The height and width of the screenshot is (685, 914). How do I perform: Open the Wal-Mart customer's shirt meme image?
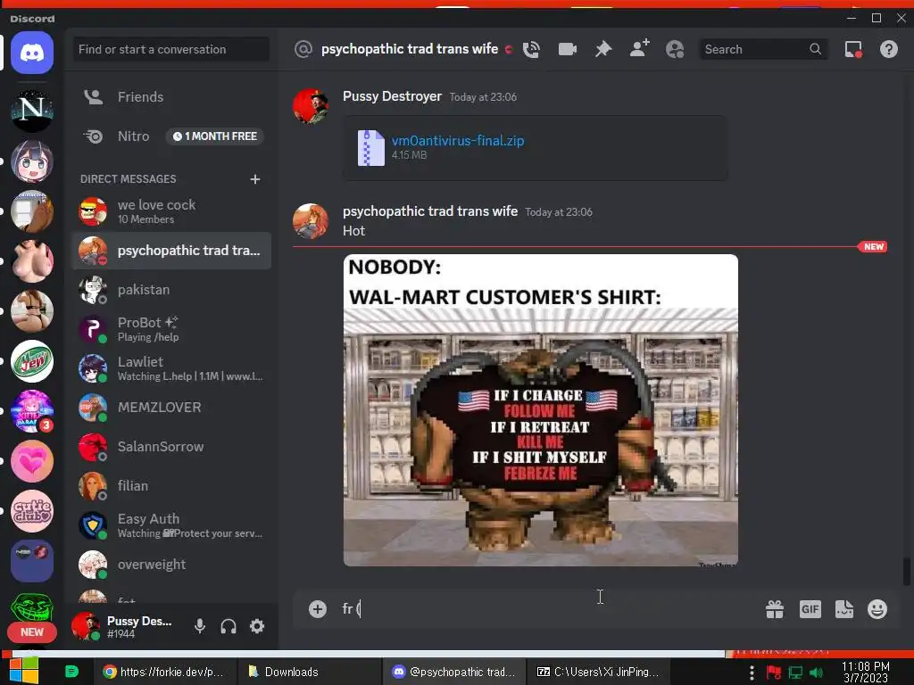pos(540,410)
